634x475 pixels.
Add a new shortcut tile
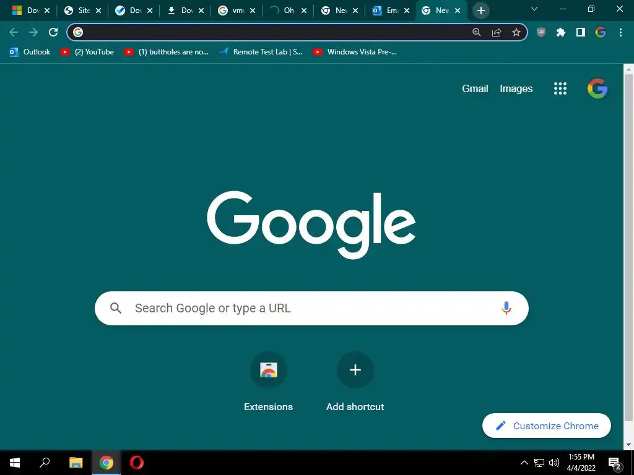click(x=355, y=382)
